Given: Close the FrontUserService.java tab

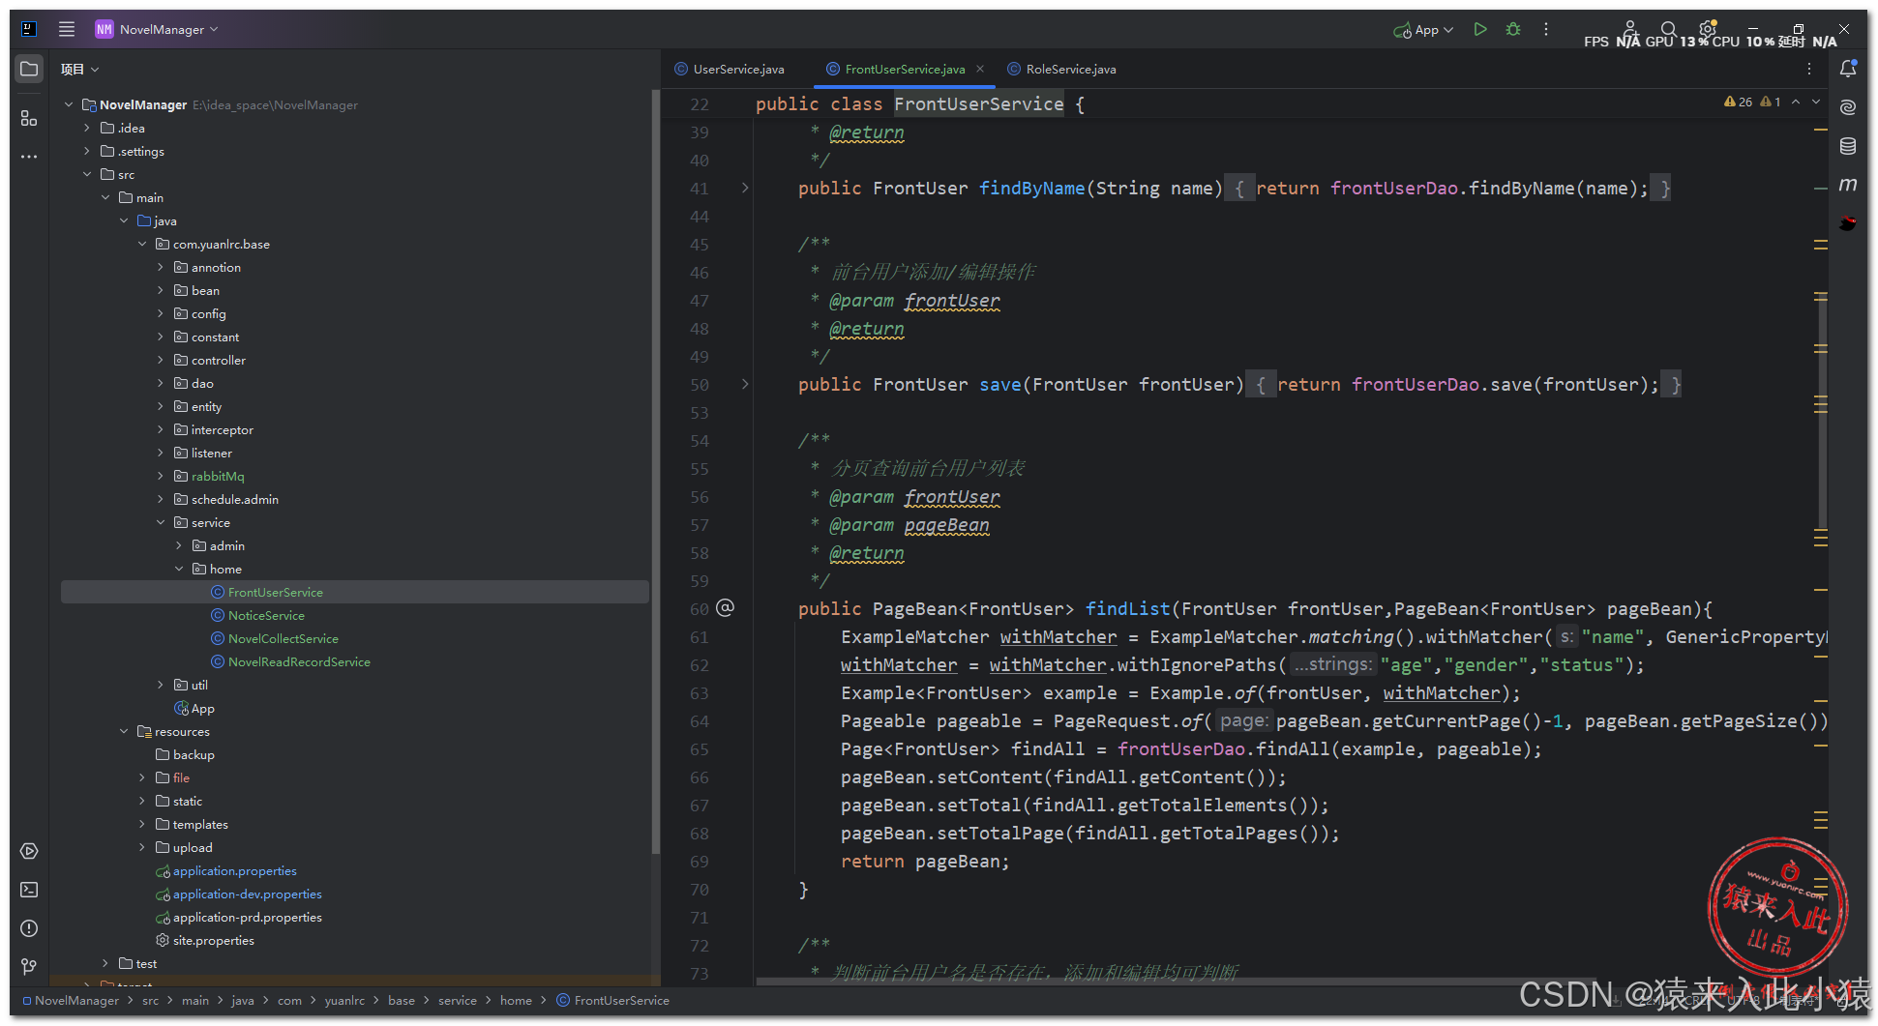Looking at the screenshot, I should click(980, 69).
